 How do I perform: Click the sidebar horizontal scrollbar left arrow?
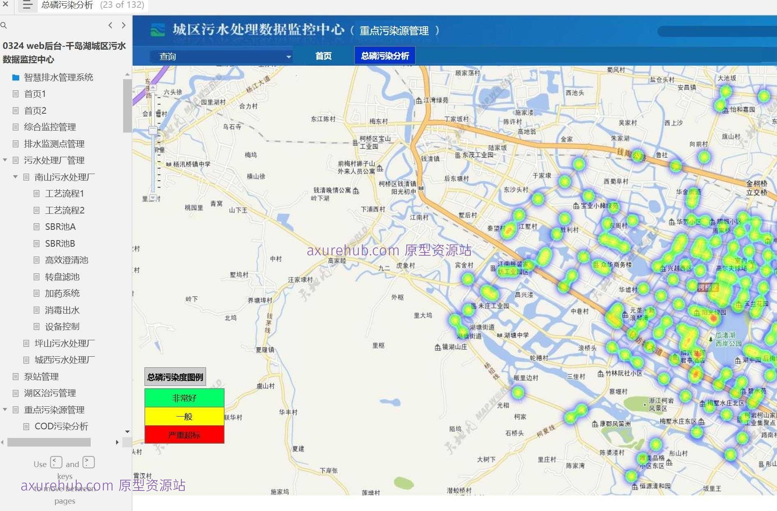[2, 442]
